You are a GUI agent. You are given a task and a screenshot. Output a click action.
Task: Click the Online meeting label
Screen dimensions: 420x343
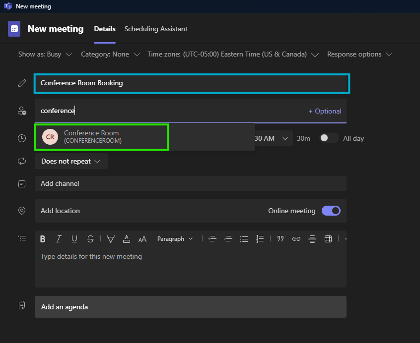pyautogui.click(x=292, y=211)
